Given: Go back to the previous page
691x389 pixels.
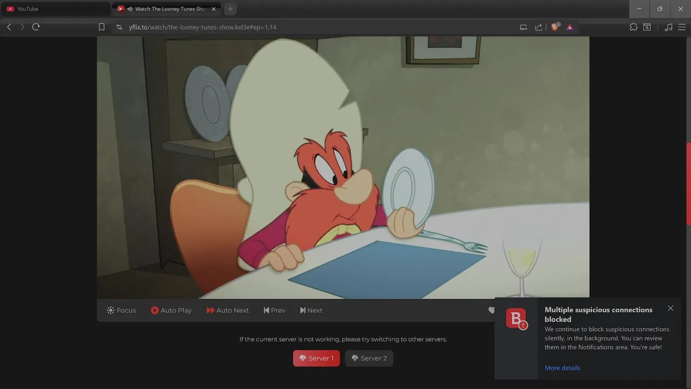Looking at the screenshot, I should 9,27.
